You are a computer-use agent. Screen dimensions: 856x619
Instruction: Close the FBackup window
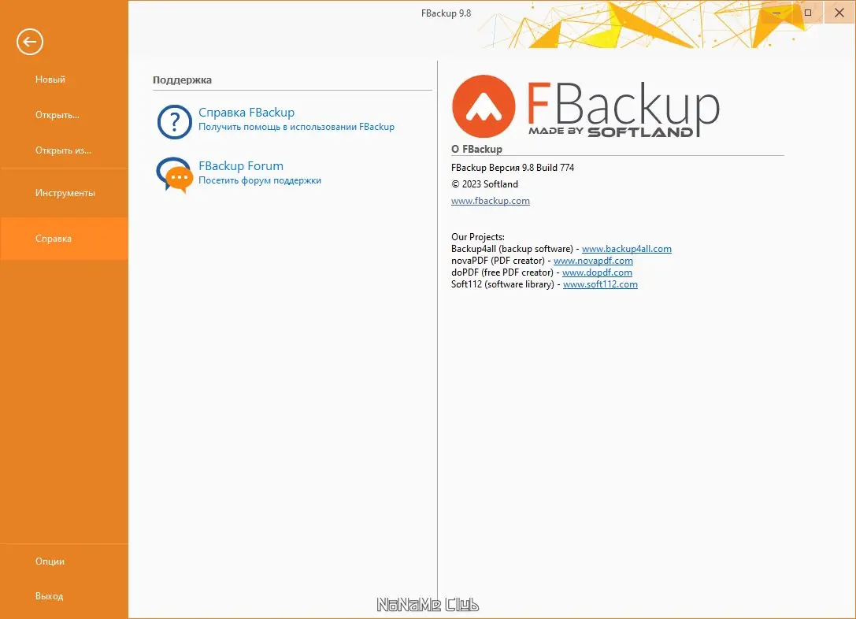(x=839, y=13)
